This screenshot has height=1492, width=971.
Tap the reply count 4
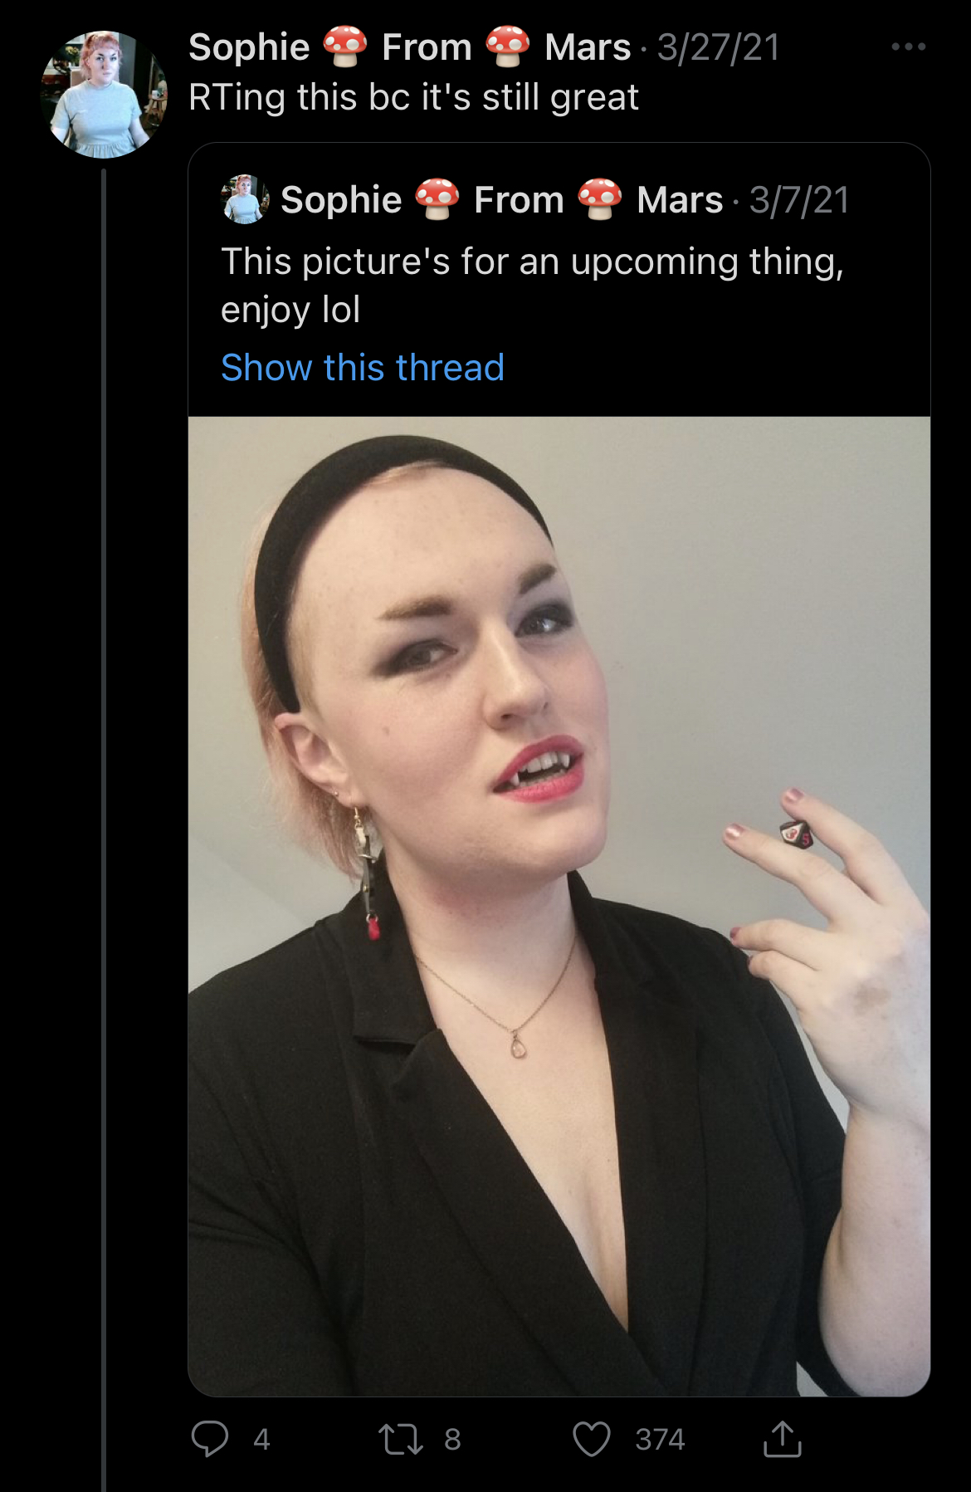point(261,1439)
